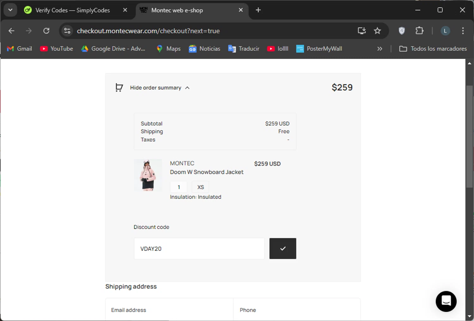The height and width of the screenshot is (321, 474).
Task: Open YouTube bookmark
Action: tap(57, 49)
